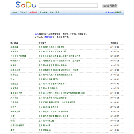Open the novel 牧神记
This screenshot has width=134, height=134.
tap(13, 66)
